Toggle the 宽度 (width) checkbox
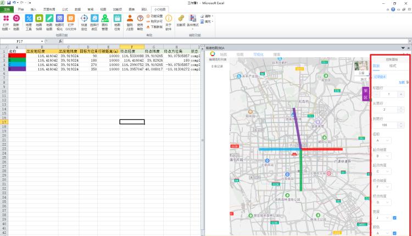 (394, 217)
